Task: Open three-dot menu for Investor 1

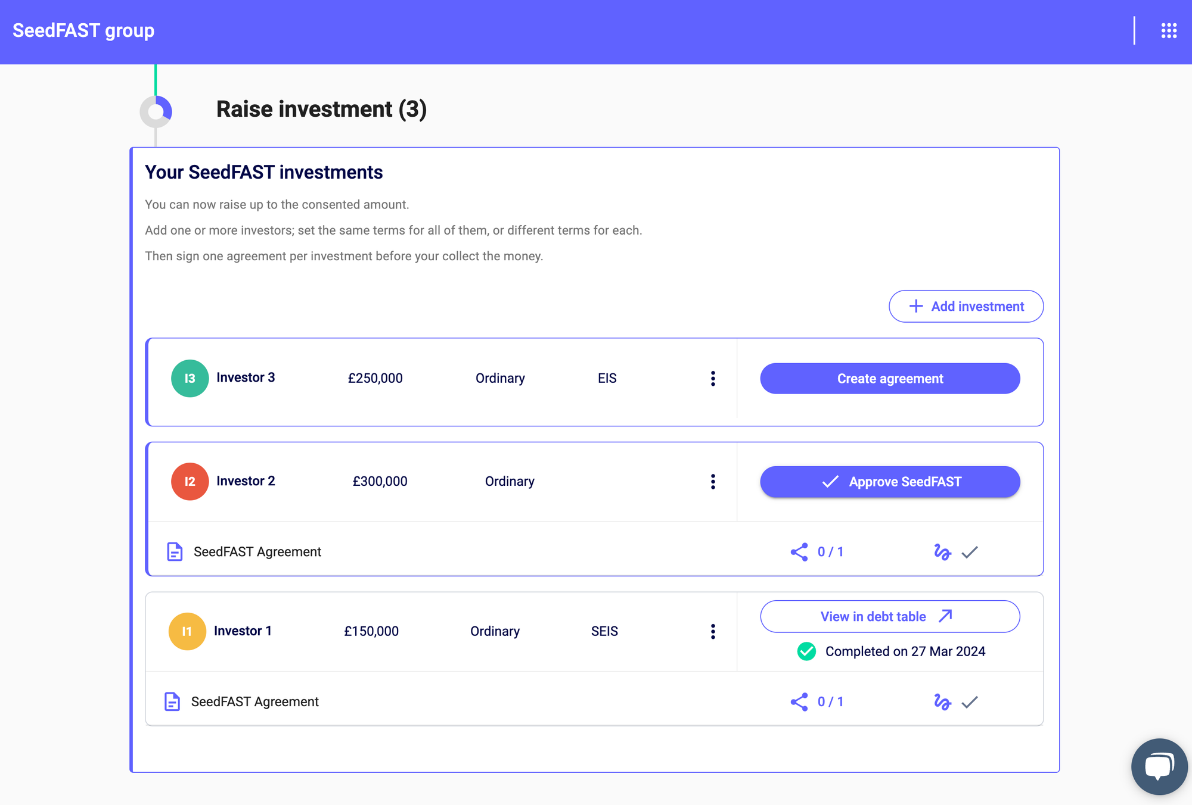Action: (713, 632)
